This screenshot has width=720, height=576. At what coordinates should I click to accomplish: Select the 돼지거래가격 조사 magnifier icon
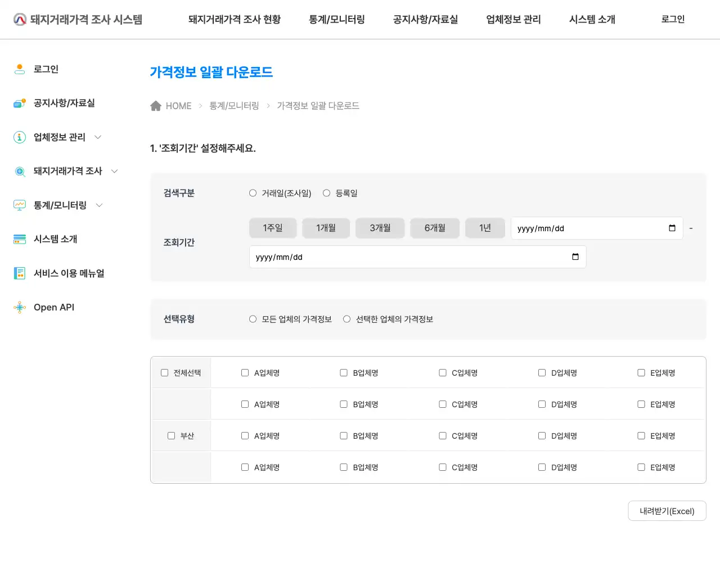20,171
